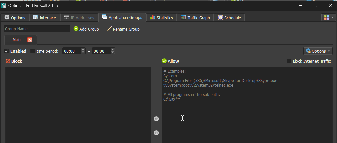Image resolution: width=337 pixels, height=143 pixels.
Task: Click the green plus icon of Add Group
Action: [x=76, y=29]
